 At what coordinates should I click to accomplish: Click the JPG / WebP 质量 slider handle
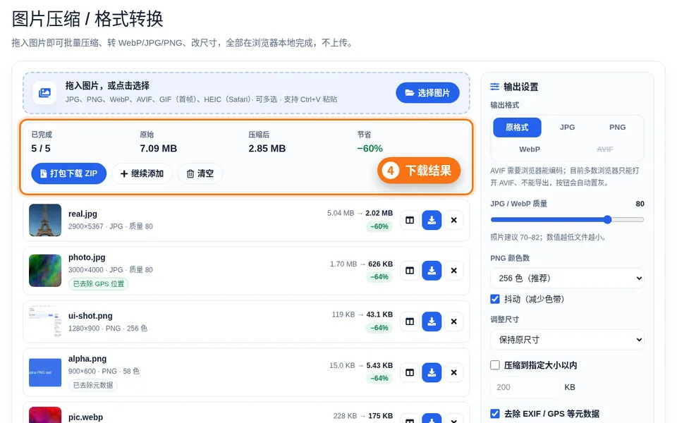pyautogui.click(x=607, y=220)
